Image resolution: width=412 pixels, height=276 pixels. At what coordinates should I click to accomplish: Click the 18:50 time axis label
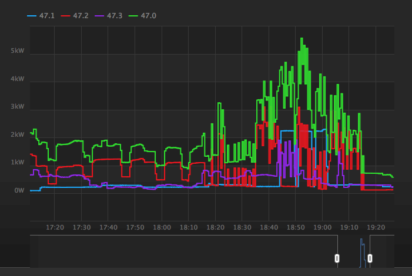click(296, 227)
